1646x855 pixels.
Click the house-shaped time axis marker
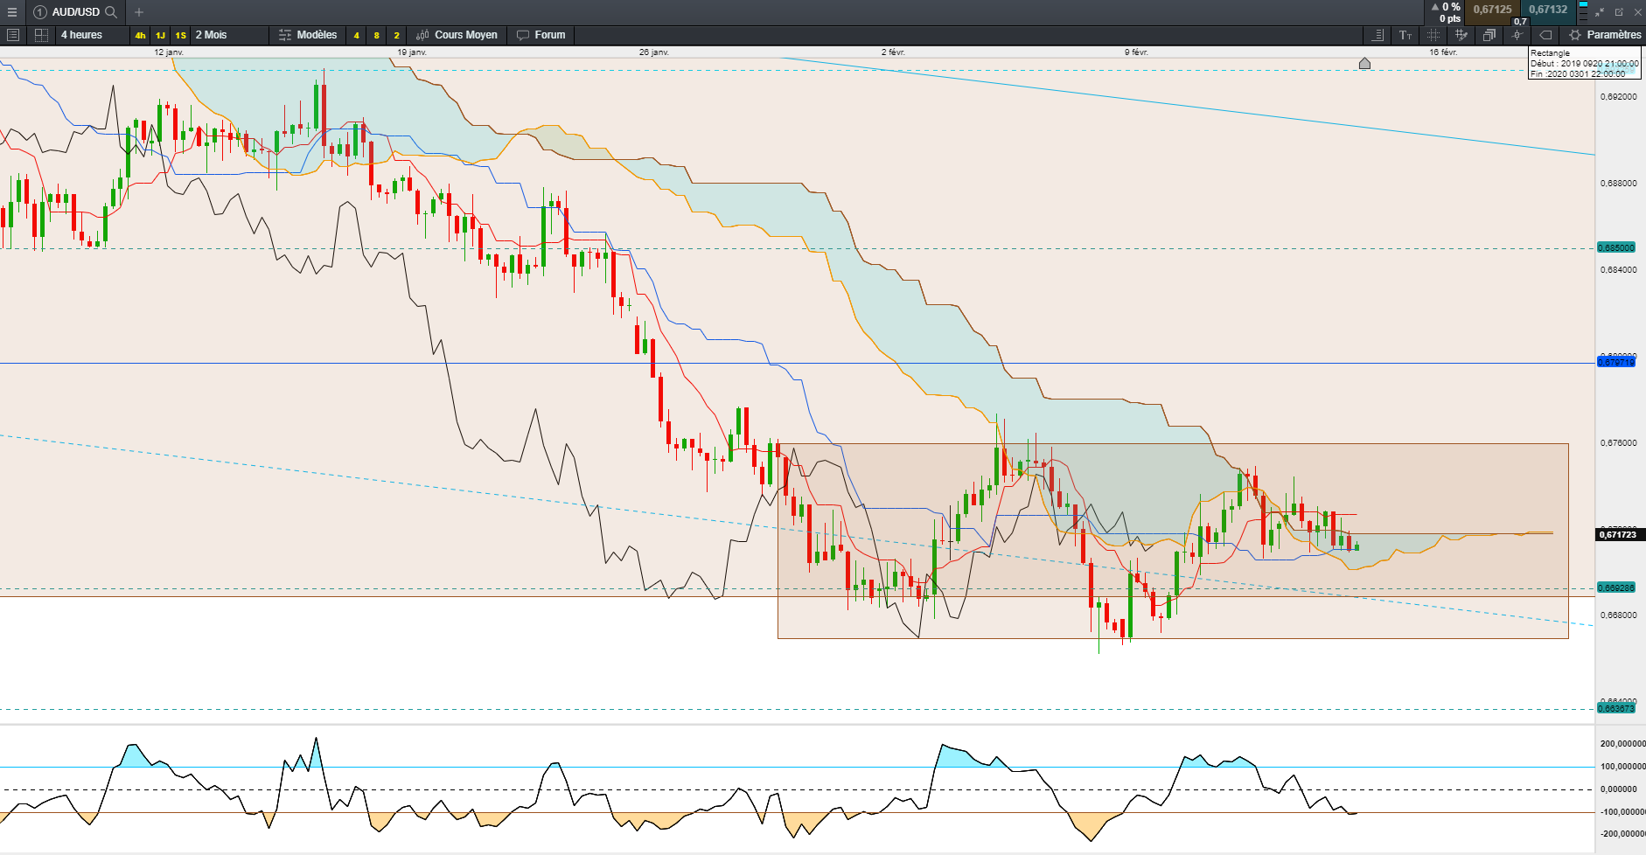coord(1364,63)
